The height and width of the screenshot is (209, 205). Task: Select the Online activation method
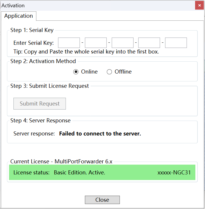pyautogui.click(x=76, y=72)
